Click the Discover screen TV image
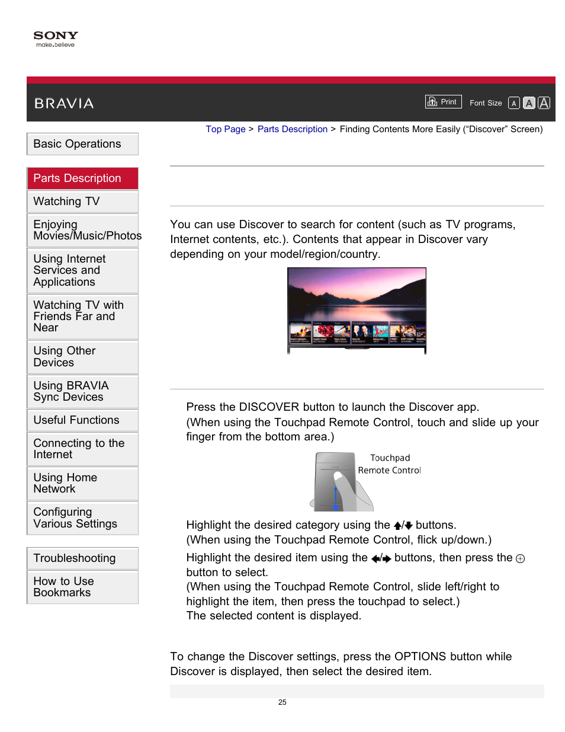 point(357,311)
